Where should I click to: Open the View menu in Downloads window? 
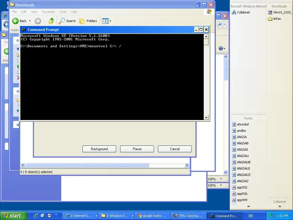pyautogui.click(x=34, y=12)
